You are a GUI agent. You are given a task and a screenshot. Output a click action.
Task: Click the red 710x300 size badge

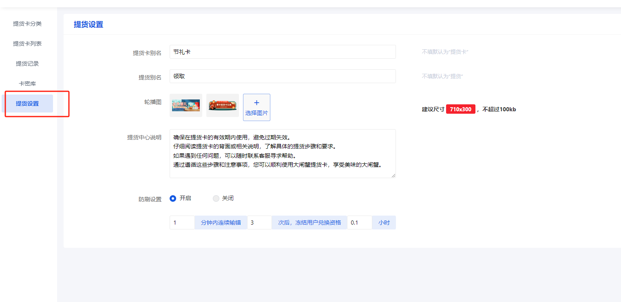(x=460, y=109)
